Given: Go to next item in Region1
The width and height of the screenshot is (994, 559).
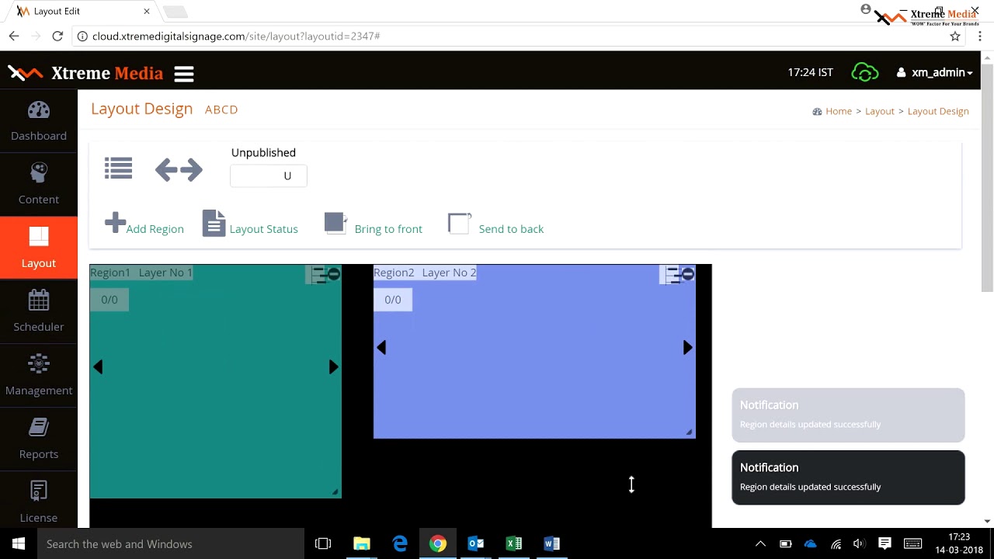Looking at the screenshot, I should [333, 367].
